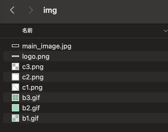The height and width of the screenshot is (132, 168).
Task: Select the b2.gif file name
Action: 31,108
